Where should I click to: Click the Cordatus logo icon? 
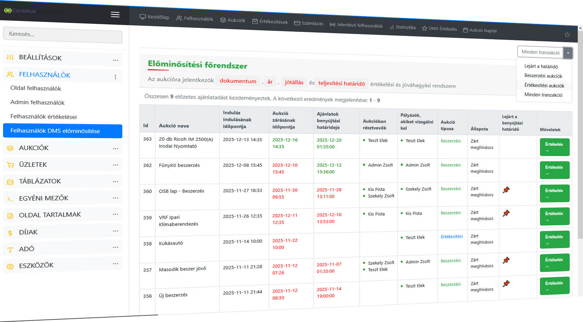8,11
